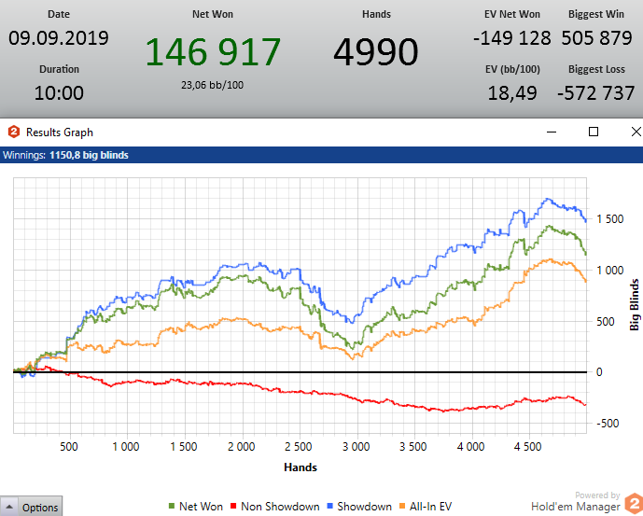Click the Net Won value 146 917
The width and height of the screenshot is (643, 516).
click(x=213, y=51)
